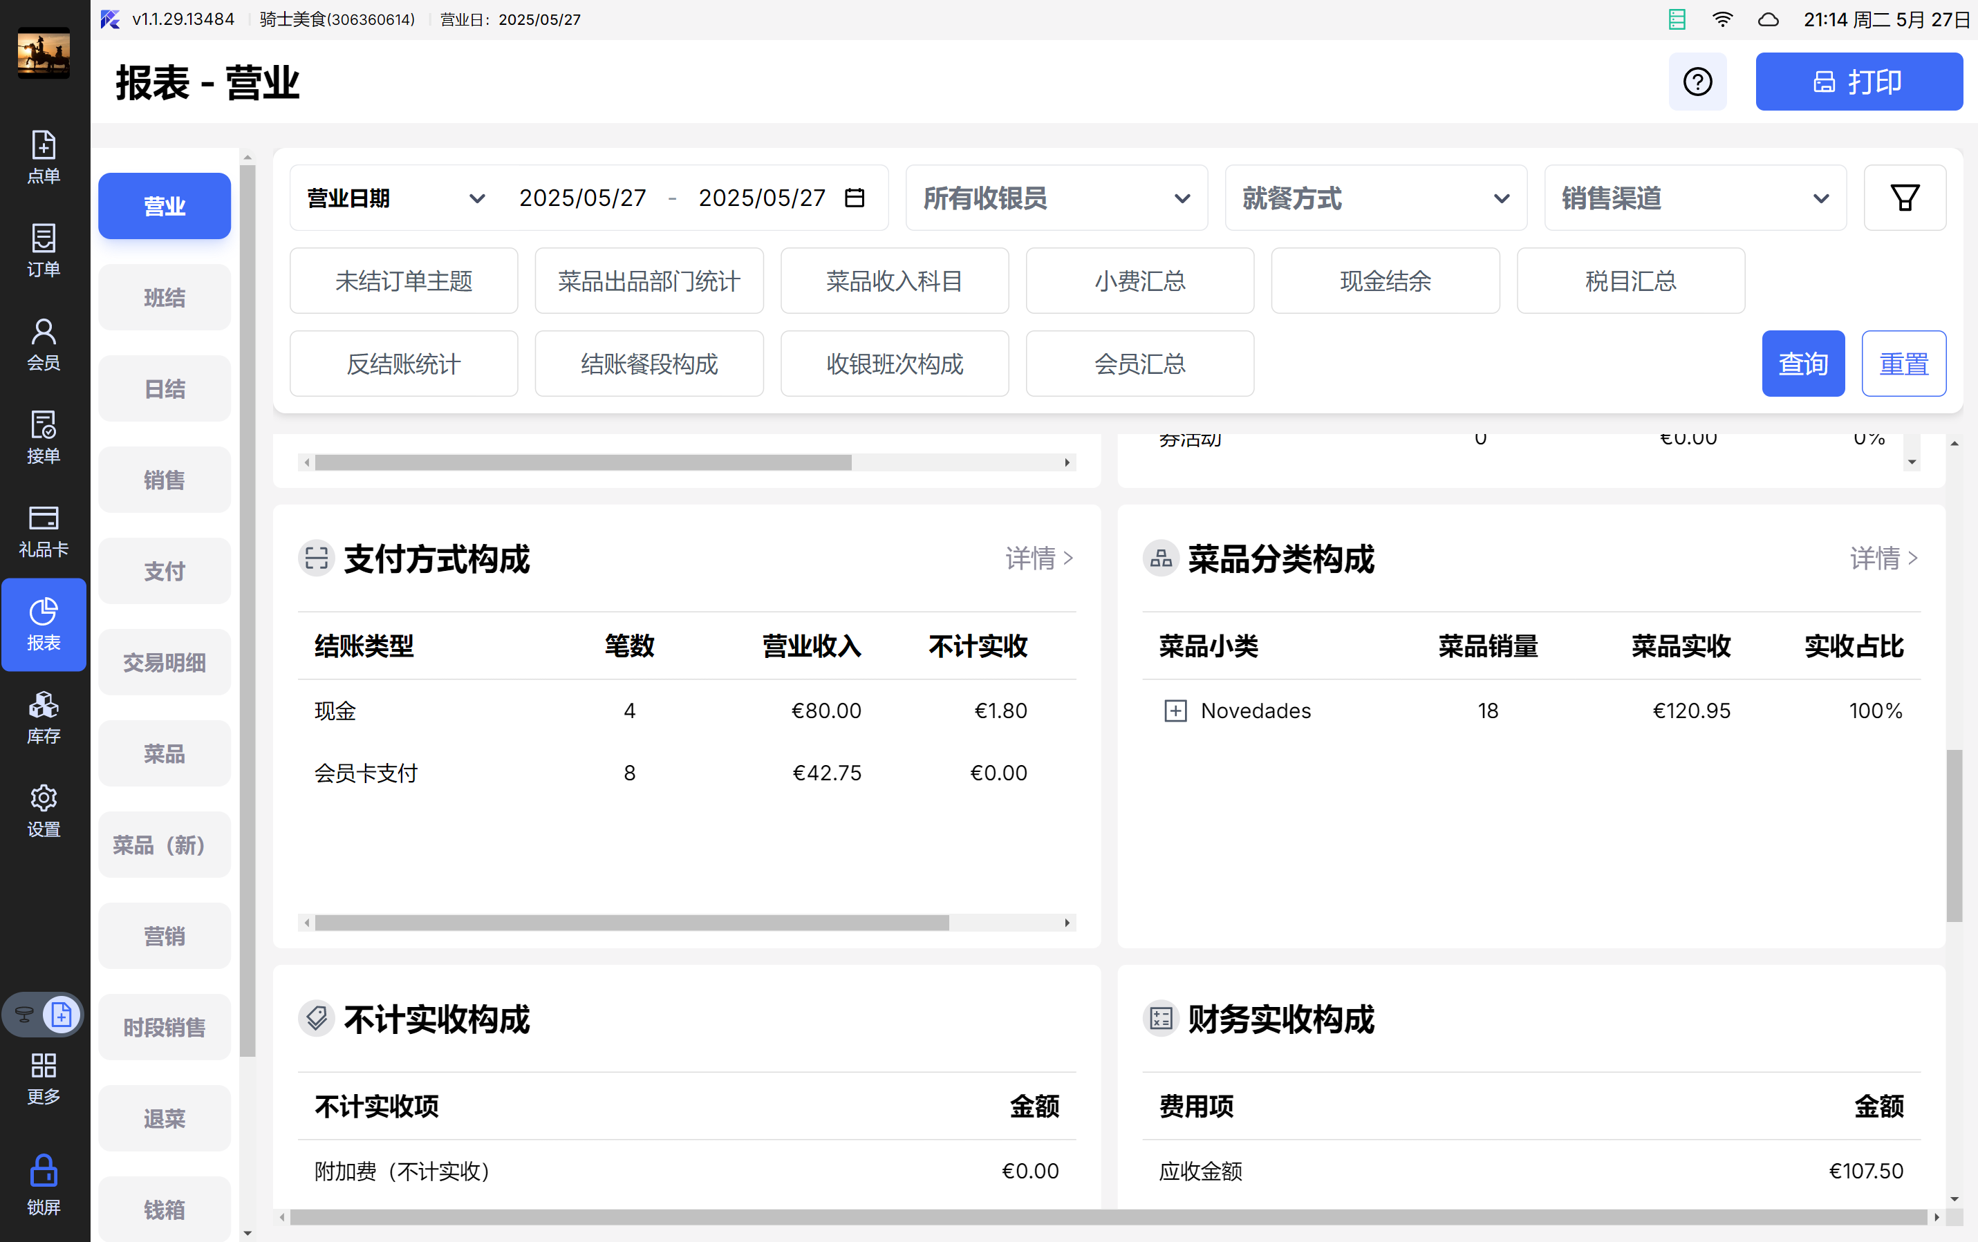Screen dimensions: 1978x1242
Task: Click the app logo in title bar
Action: (110, 19)
